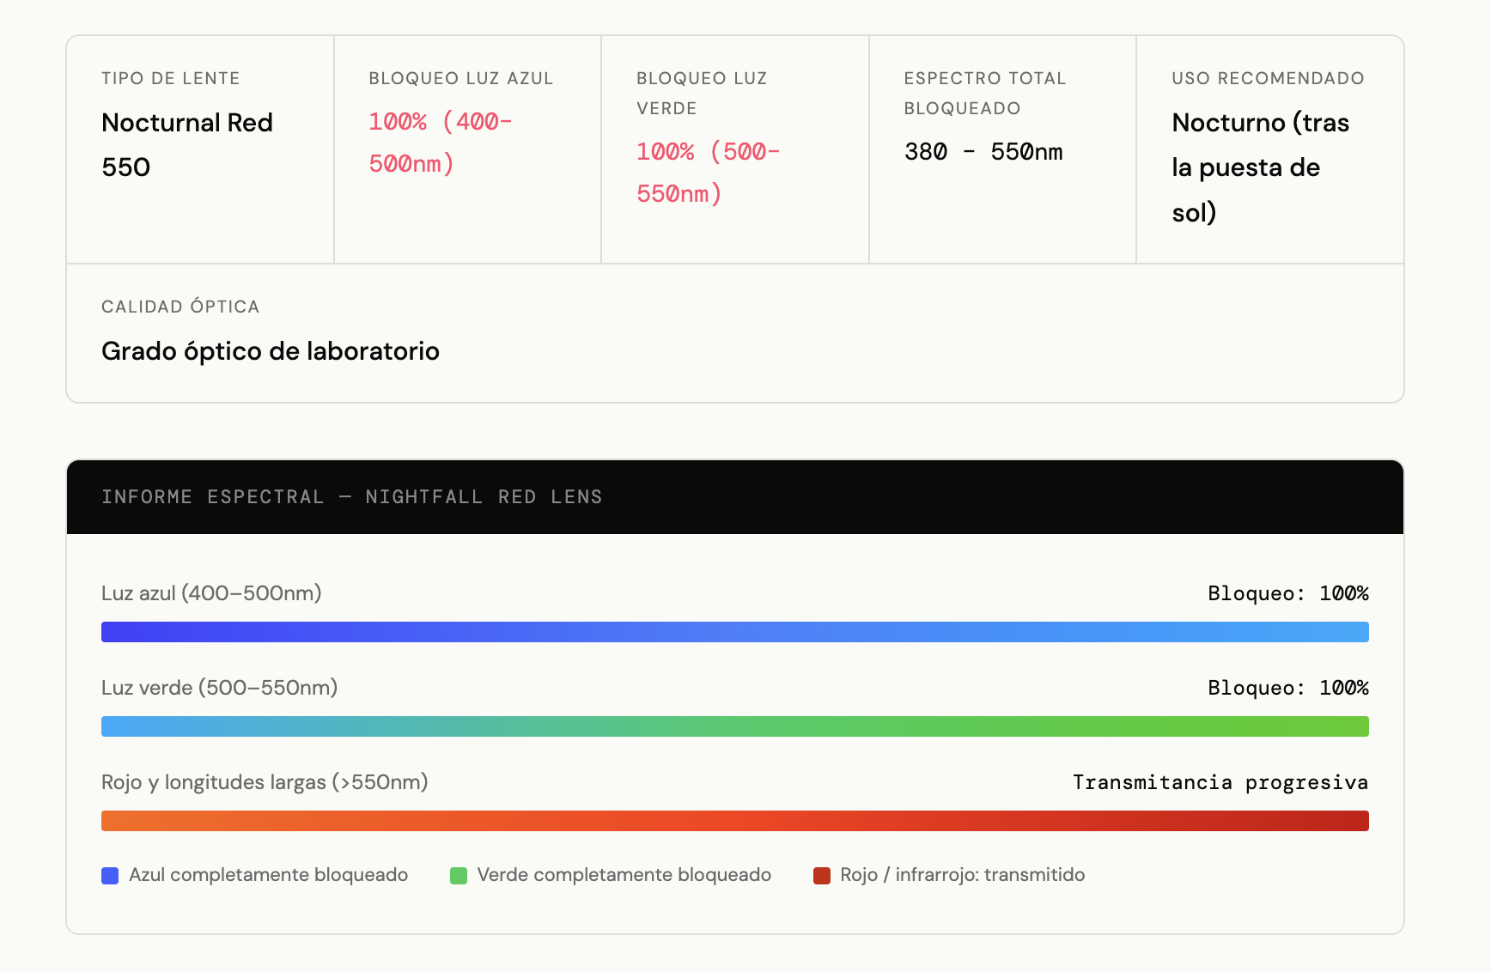The width and height of the screenshot is (1491, 972).
Task: Click the green legend square swatch
Action: (459, 876)
